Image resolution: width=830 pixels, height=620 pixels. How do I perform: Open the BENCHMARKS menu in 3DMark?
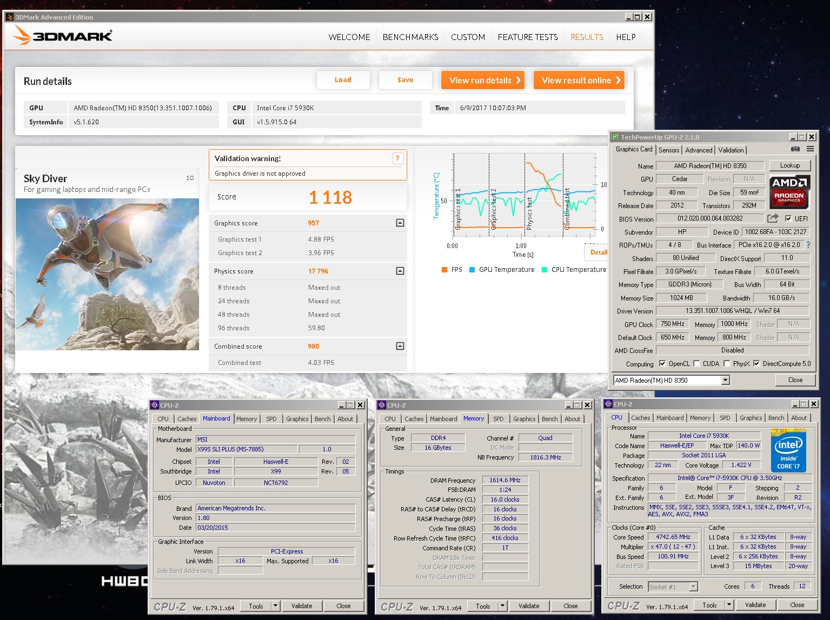(410, 37)
